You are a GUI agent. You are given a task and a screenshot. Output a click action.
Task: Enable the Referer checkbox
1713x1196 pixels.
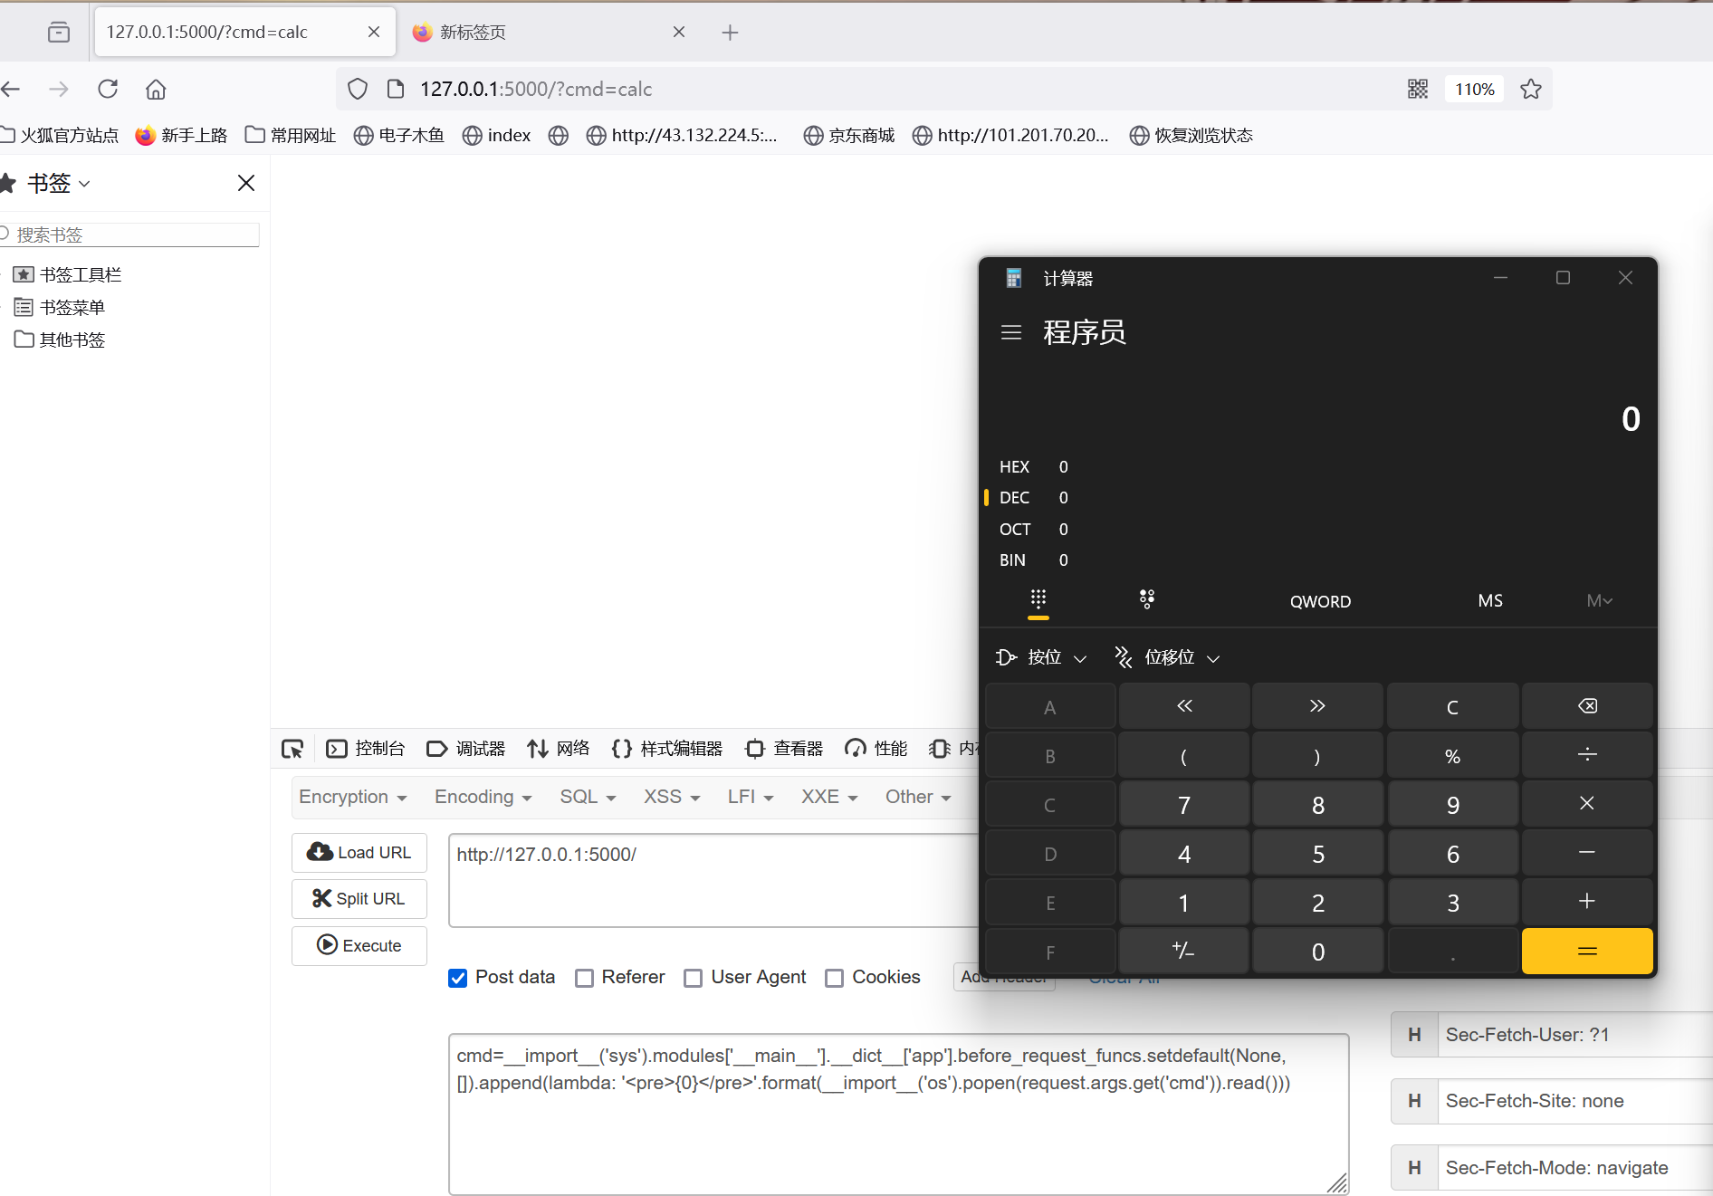(585, 978)
